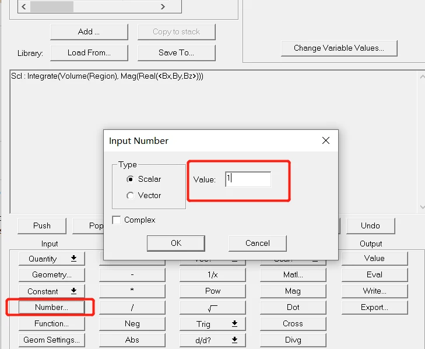
Task: Click the 1/x reciprocal button
Action: [x=213, y=275]
